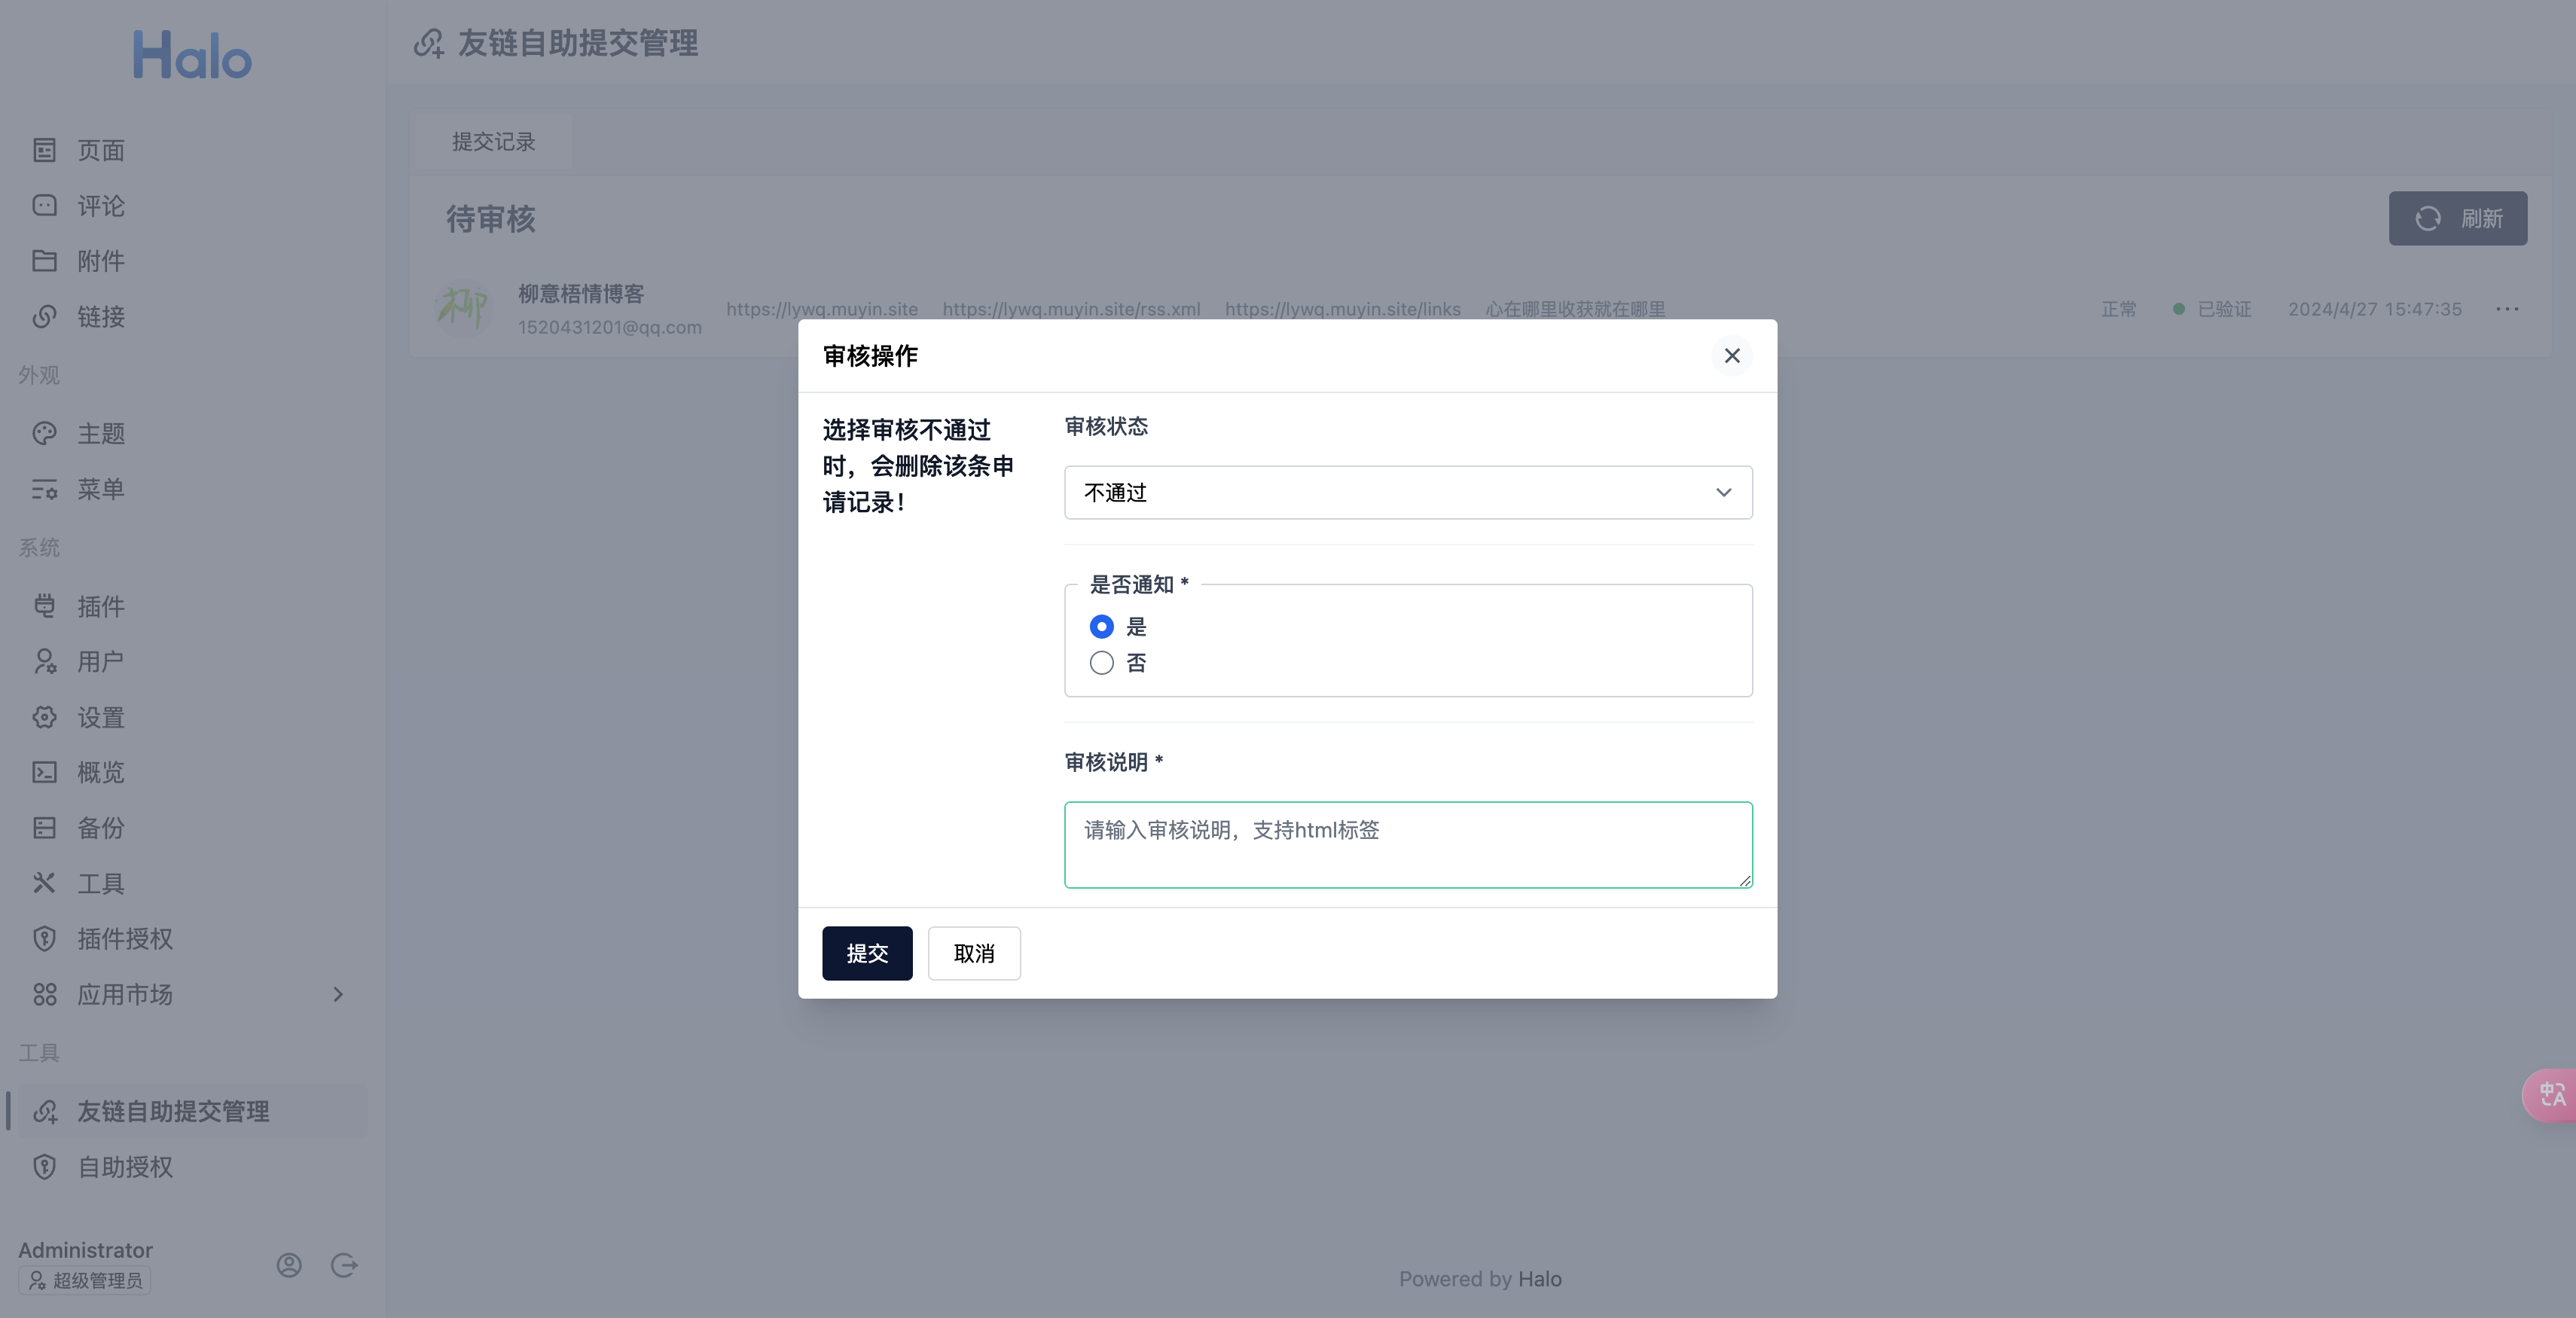Click the floating translate widget icon

[2552, 1095]
